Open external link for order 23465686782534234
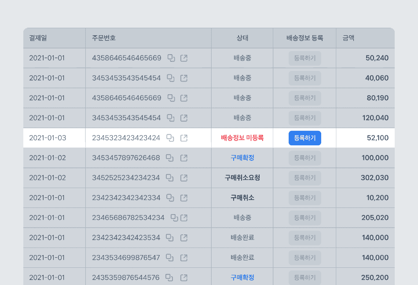This screenshot has height=285, width=418. pyautogui.click(x=184, y=218)
